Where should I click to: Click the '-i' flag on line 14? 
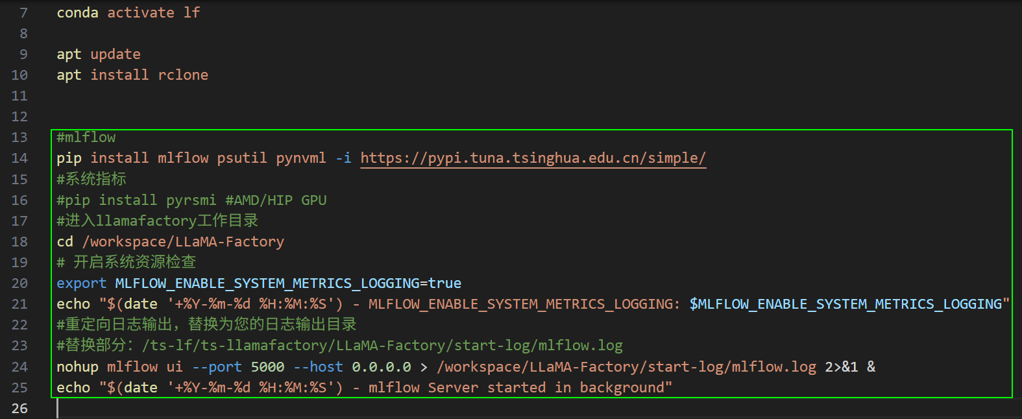pos(343,158)
